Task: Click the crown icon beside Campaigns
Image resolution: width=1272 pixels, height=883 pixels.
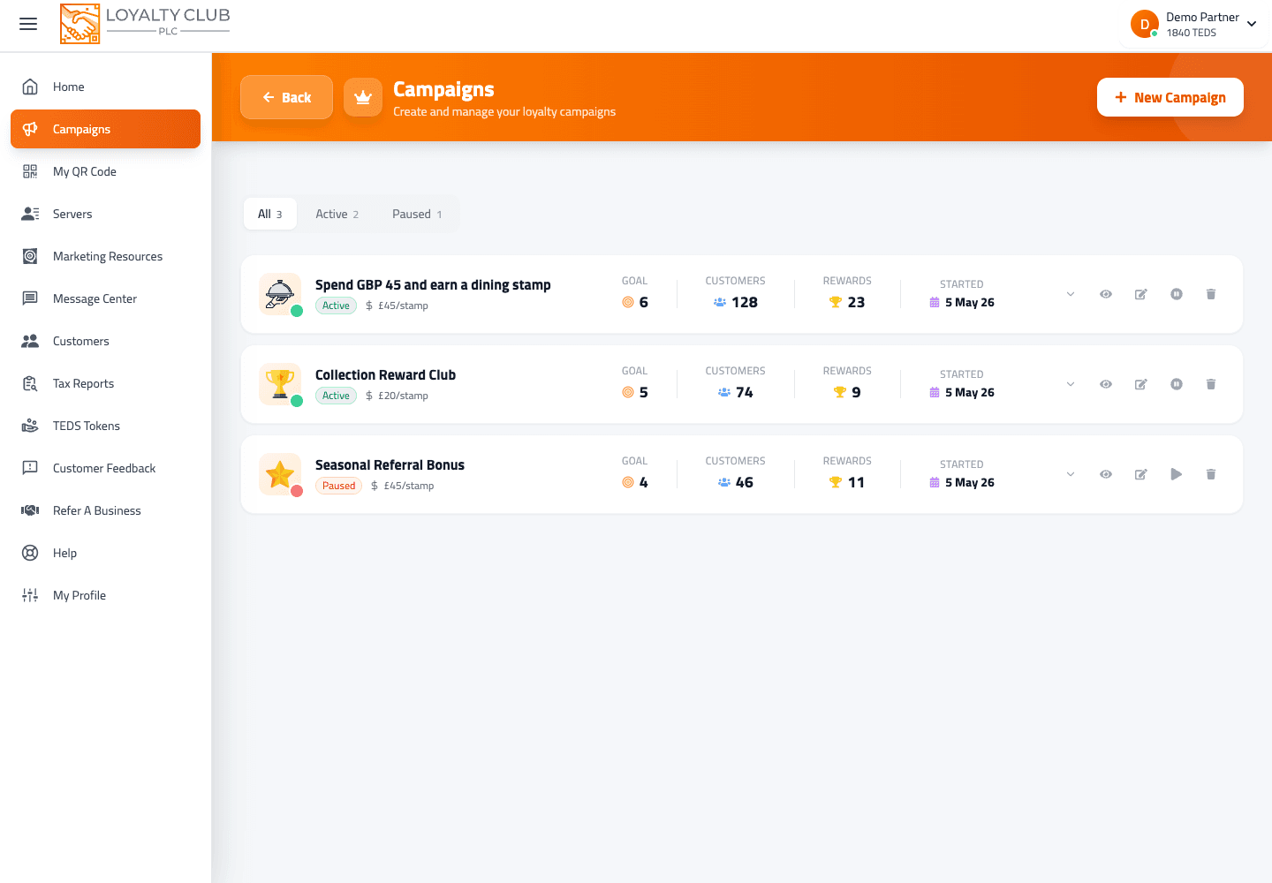Action: point(363,97)
